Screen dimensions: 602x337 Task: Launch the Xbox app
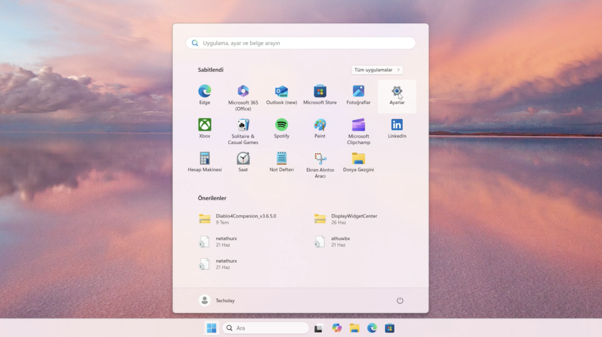pos(204,129)
